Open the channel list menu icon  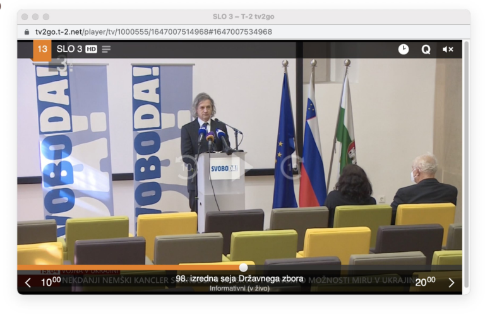[106, 49]
